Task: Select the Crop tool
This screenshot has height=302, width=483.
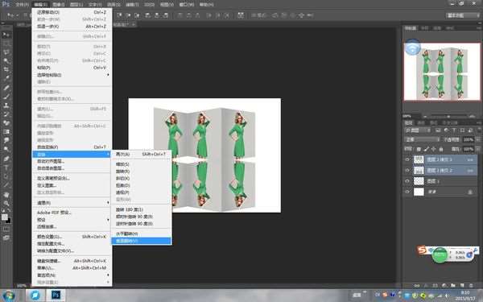Action: [x=6, y=69]
